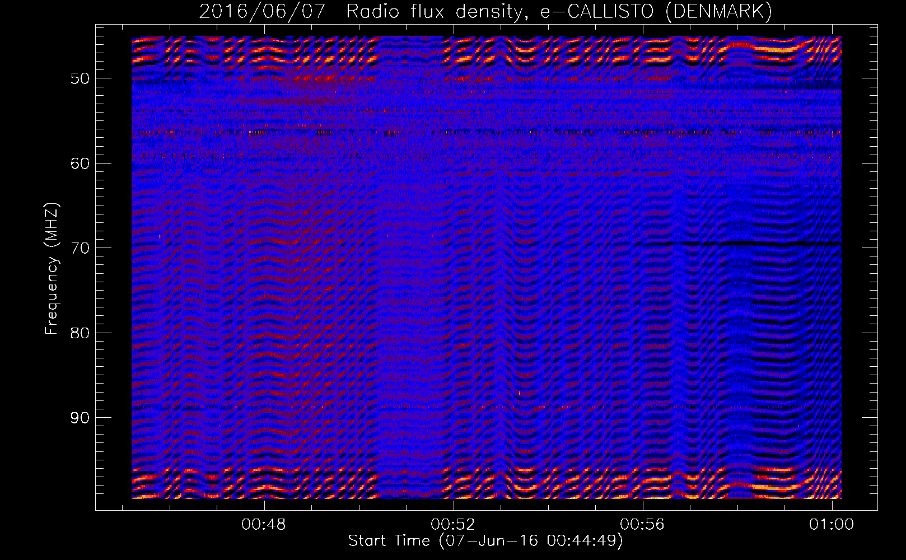Click the 60 MHz axis tick label
This screenshot has height=560, width=906.
[80, 164]
